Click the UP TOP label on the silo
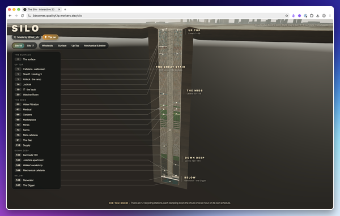 point(194,31)
